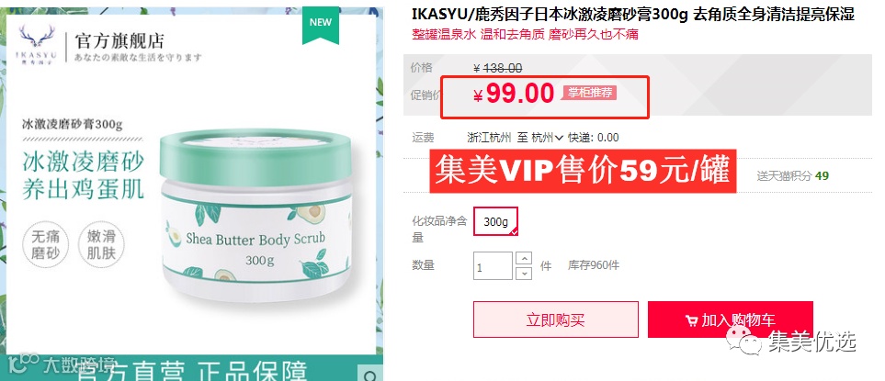885x381 pixels.
Task: Click the 嫩滑肌肤 circular badge
Action: coord(101,245)
